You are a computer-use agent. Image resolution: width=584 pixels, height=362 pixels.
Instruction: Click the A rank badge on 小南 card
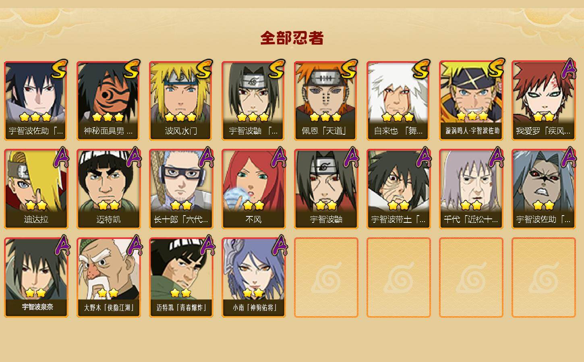279,245
